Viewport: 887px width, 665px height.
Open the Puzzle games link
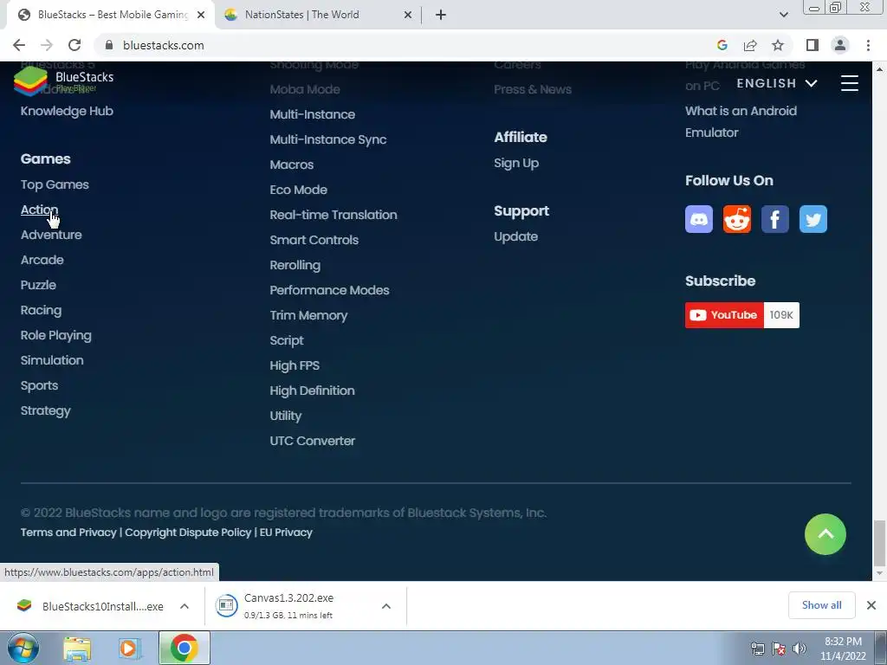(38, 285)
